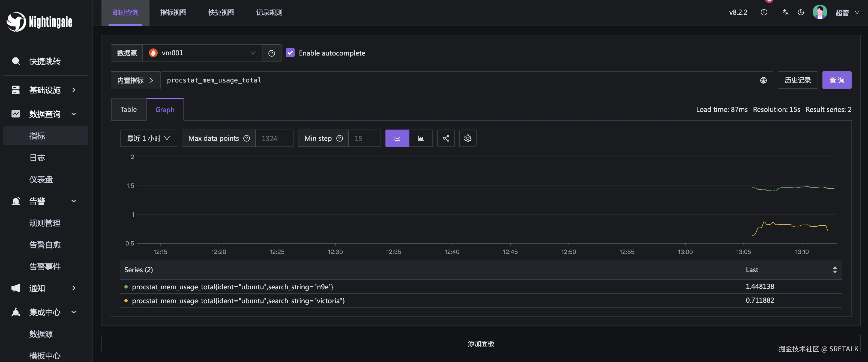
Task: Switch to stacked area chart mode
Action: 421,138
